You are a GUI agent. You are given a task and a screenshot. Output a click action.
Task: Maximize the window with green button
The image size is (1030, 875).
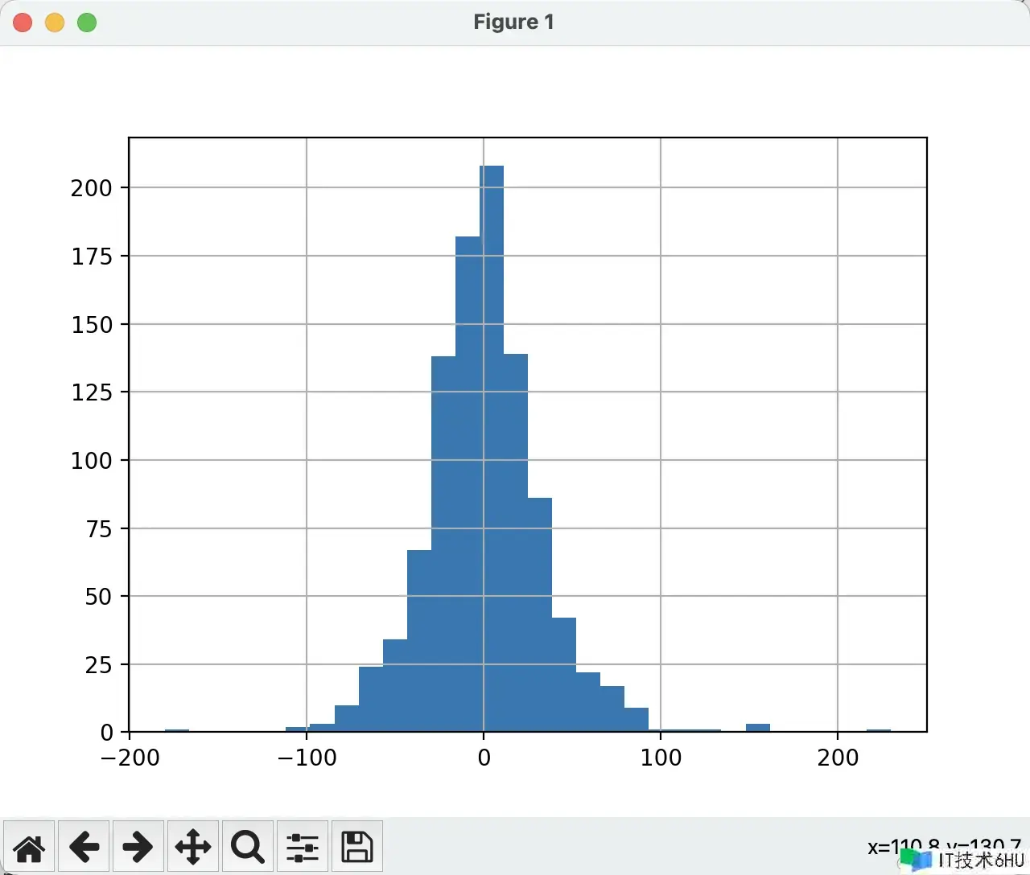point(87,23)
